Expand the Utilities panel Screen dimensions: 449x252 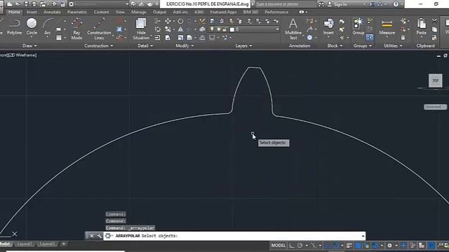tap(393, 45)
